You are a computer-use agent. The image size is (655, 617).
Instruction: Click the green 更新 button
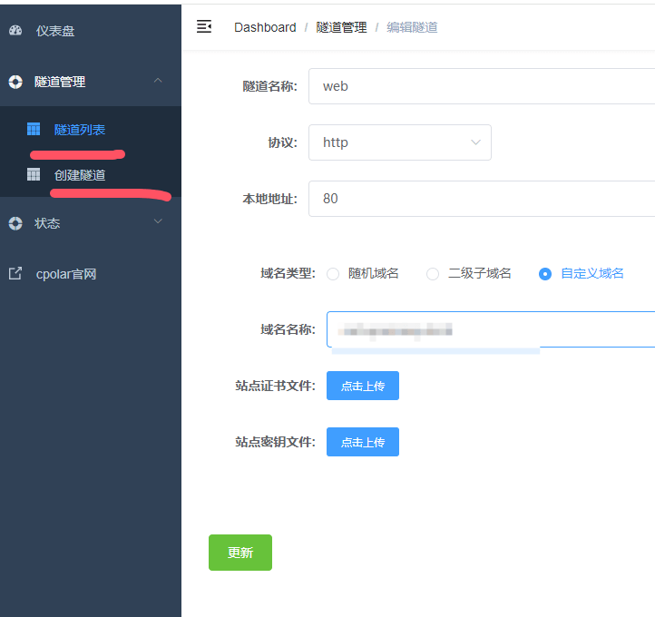[x=240, y=553]
